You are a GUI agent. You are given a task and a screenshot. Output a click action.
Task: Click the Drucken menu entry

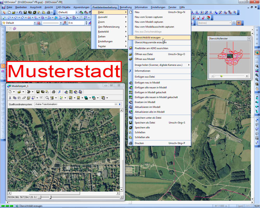click(160, 143)
